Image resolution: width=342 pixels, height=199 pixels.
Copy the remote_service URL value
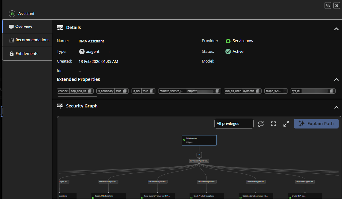217,91
